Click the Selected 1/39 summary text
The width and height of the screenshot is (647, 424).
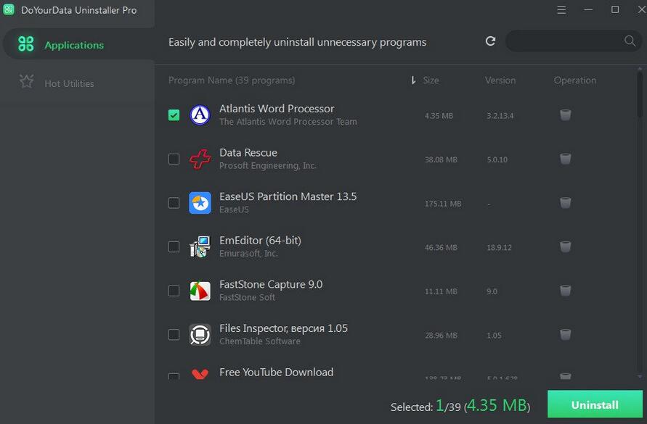(x=460, y=406)
